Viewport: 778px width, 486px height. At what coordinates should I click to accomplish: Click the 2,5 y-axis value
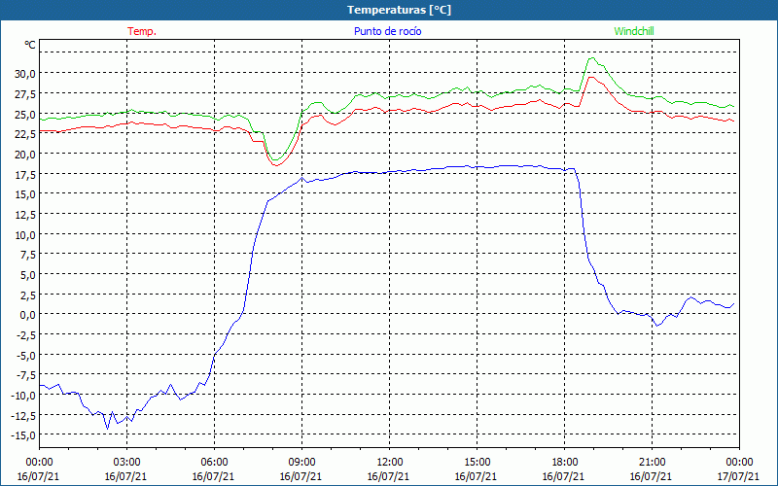27,295
